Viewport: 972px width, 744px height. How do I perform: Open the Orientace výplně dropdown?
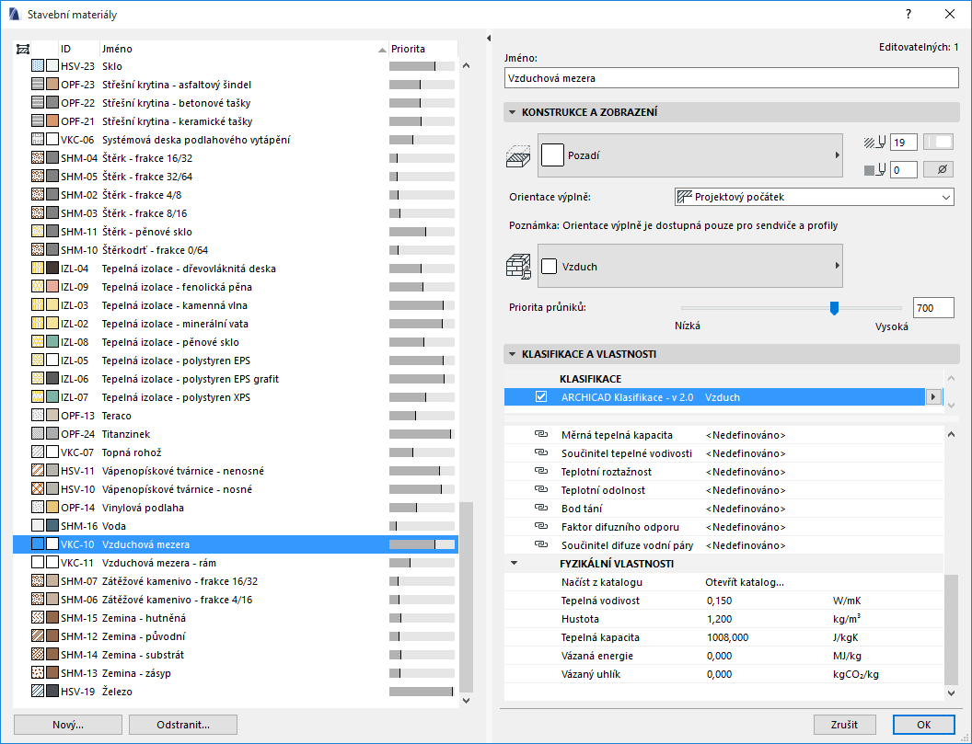coord(814,197)
